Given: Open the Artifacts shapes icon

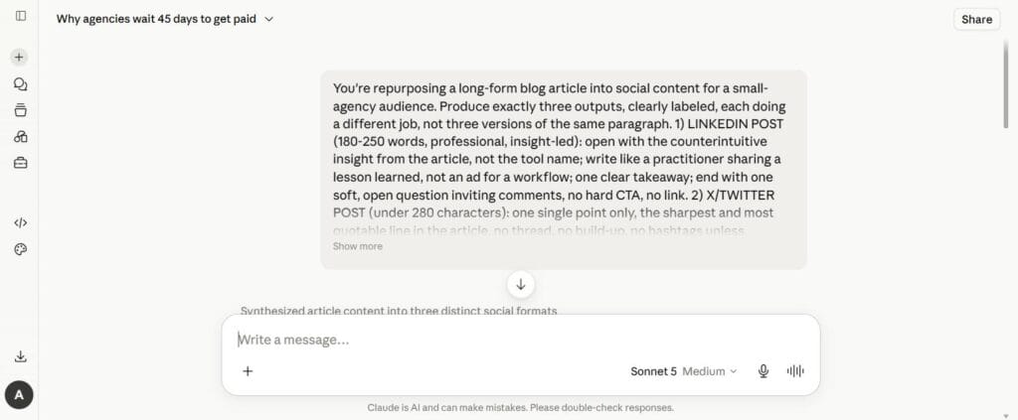Looking at the screenshot, I should point(20,136).
